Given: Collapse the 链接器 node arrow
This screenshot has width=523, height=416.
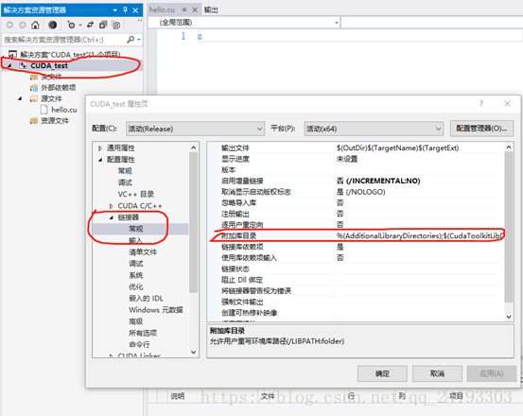Looking at the screenshot, I should [x=112, y=217].
